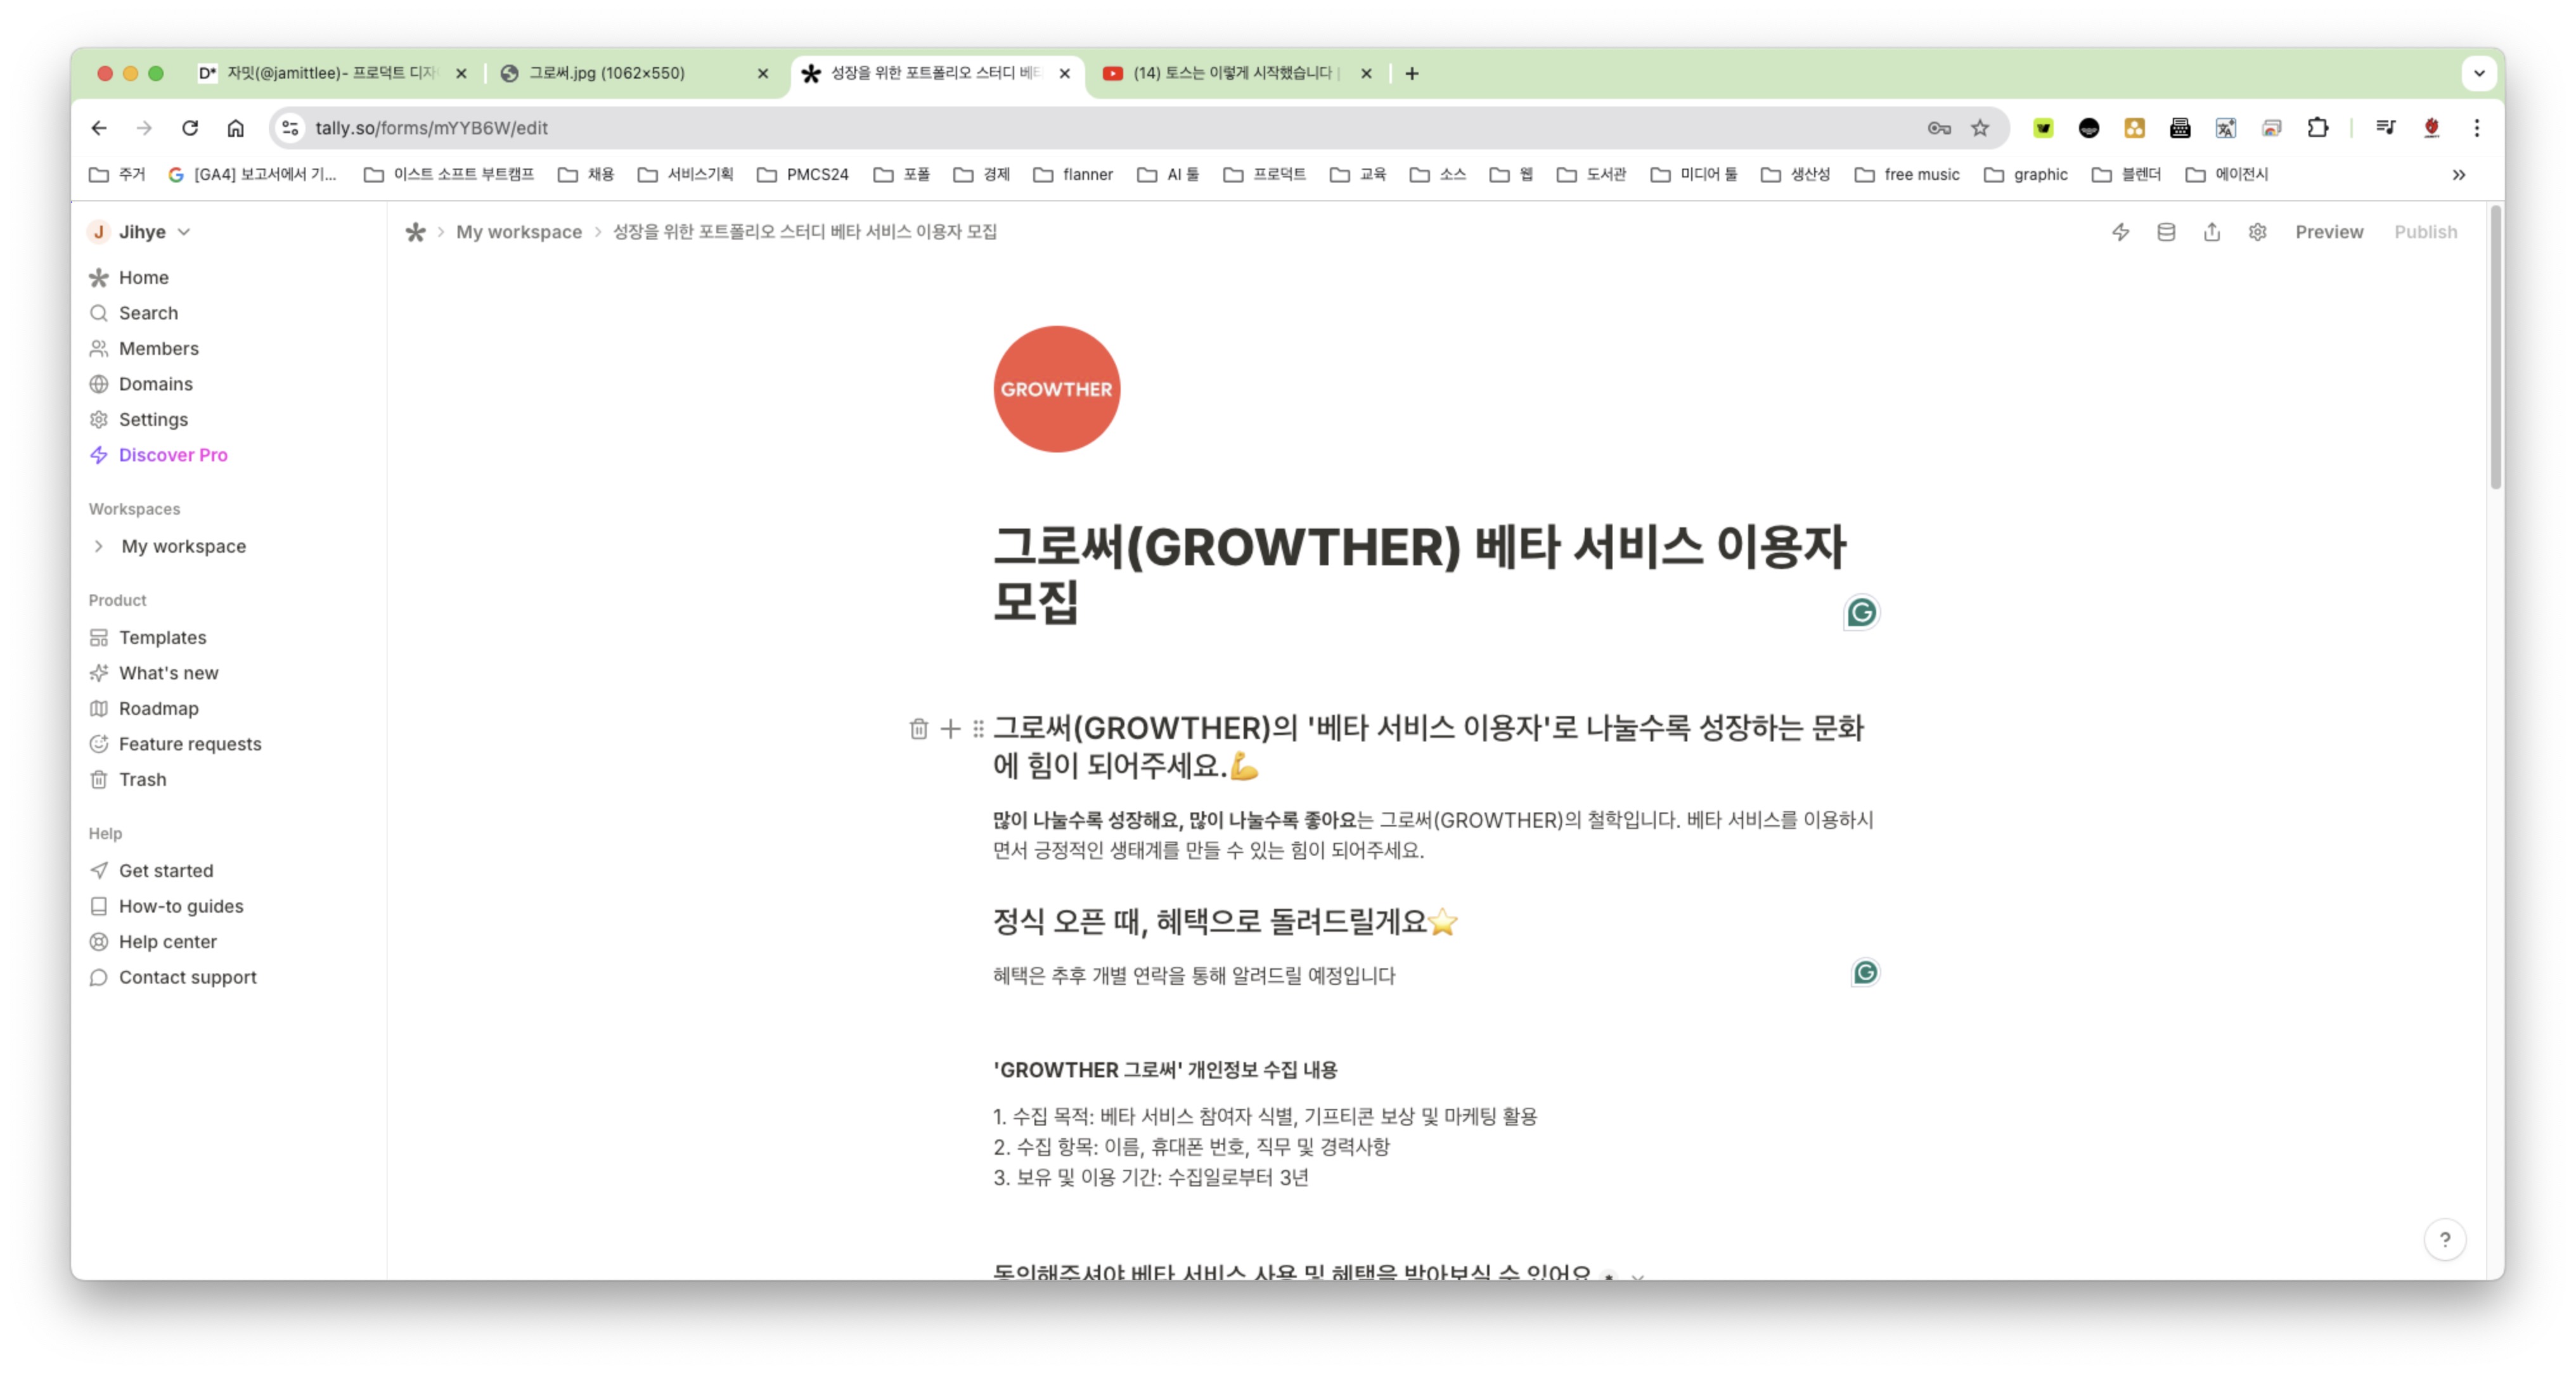Image resolution: width=2576 pixels, height=1374 pixels.
Task: Open the tab search dropdown arrow
Action: click(x=2479, y=73)
